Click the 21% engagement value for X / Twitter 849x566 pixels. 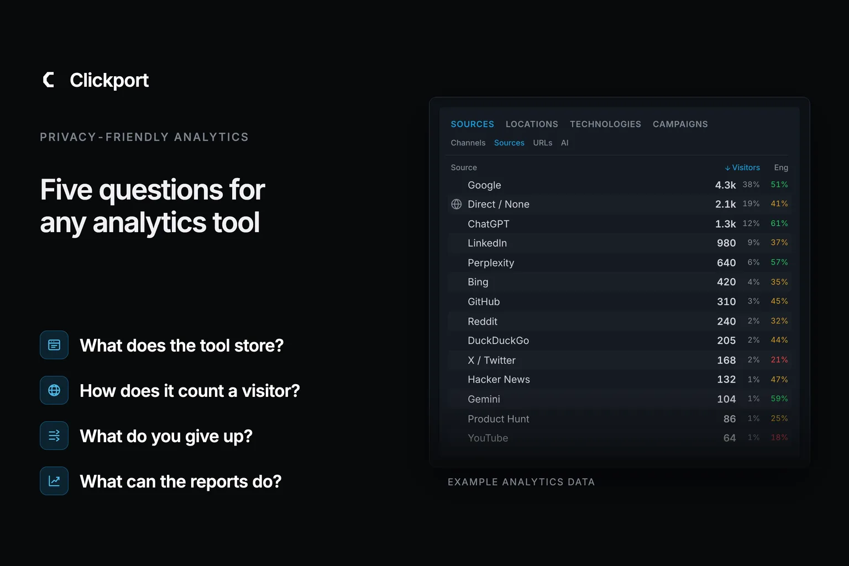click(779, 360)
